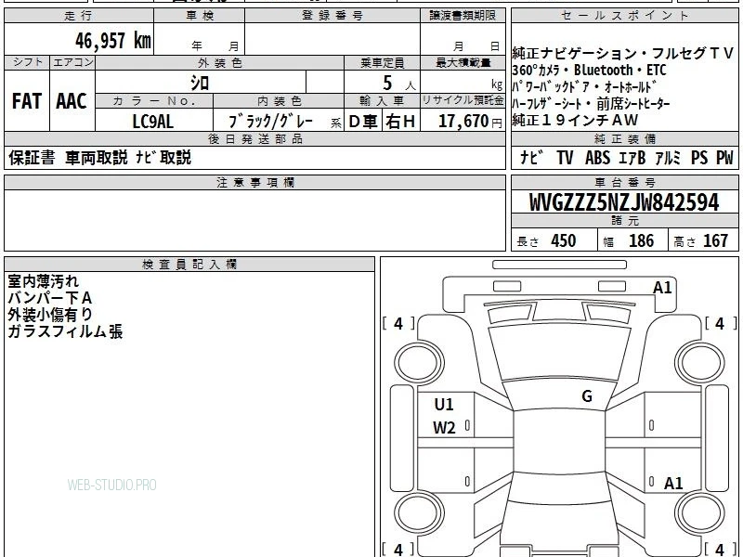Select the ハーフレザーシート・前席シートヒーター line

[x=591, y=104]
